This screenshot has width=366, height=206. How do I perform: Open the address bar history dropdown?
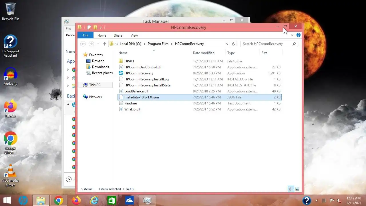tap(227, 44)
